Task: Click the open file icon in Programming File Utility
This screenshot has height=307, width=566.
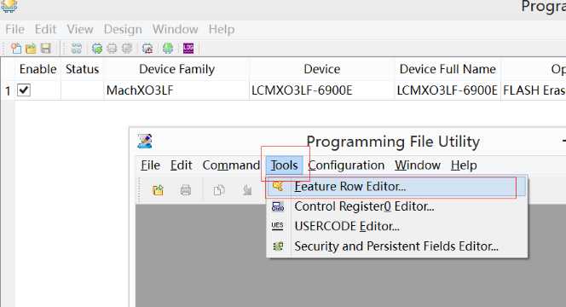Action: click(158, 190)
